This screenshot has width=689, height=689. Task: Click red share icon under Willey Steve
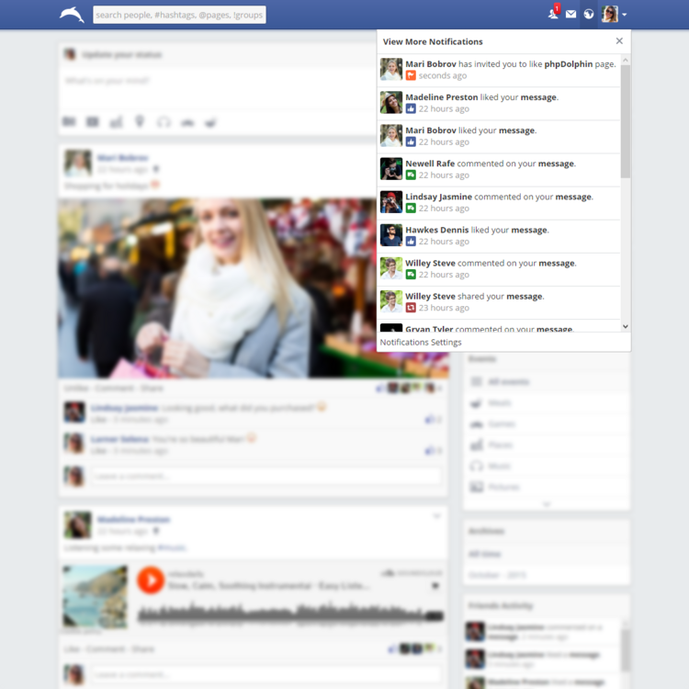click(x=411, y=308)
